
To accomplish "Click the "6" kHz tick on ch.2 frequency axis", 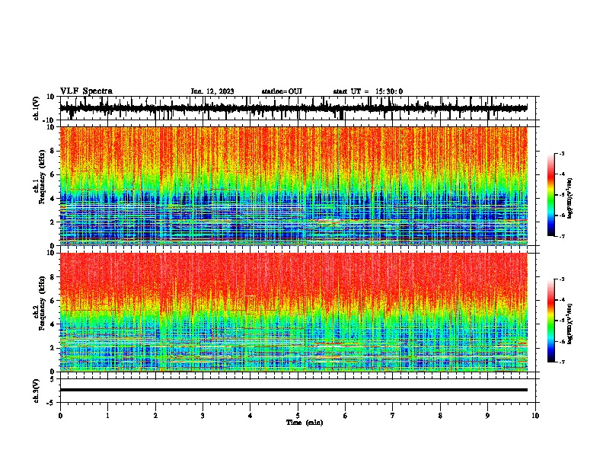I will click(53, 301).
